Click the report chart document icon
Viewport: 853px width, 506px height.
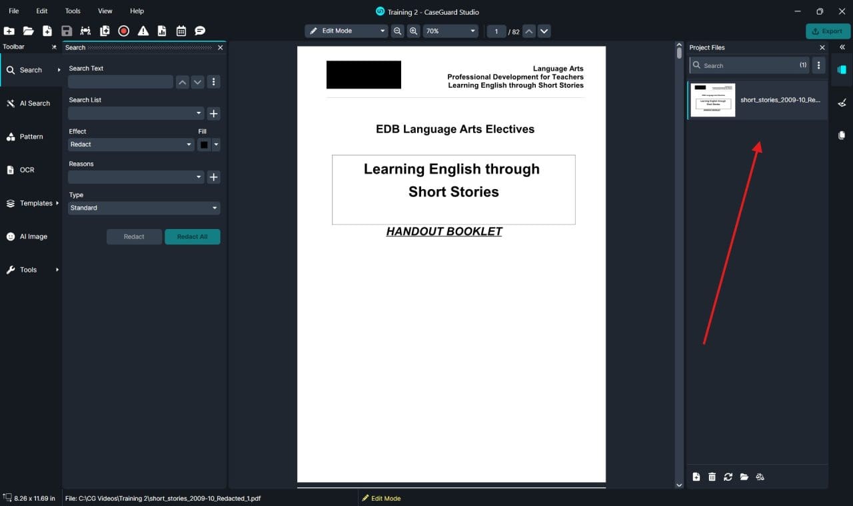pos(162,31)
